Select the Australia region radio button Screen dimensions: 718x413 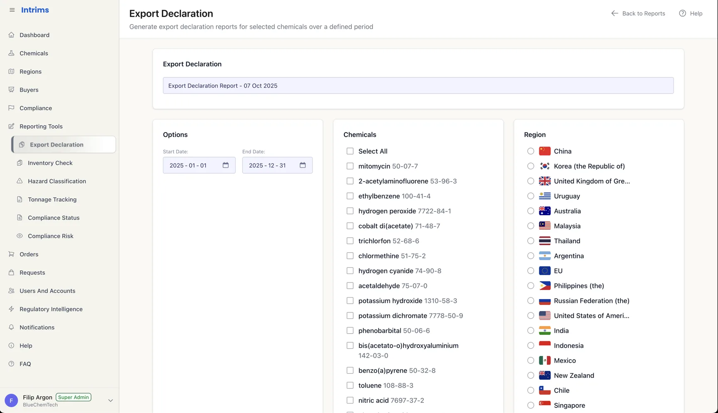[531, 211]
